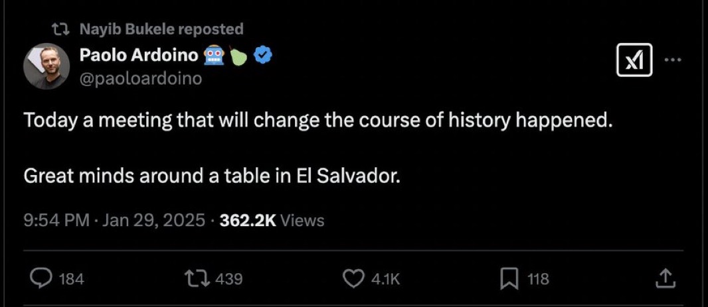Click the "Nayib Bukele reposted" label
This screenshot has width=708, height=307.
coord(161,29)
